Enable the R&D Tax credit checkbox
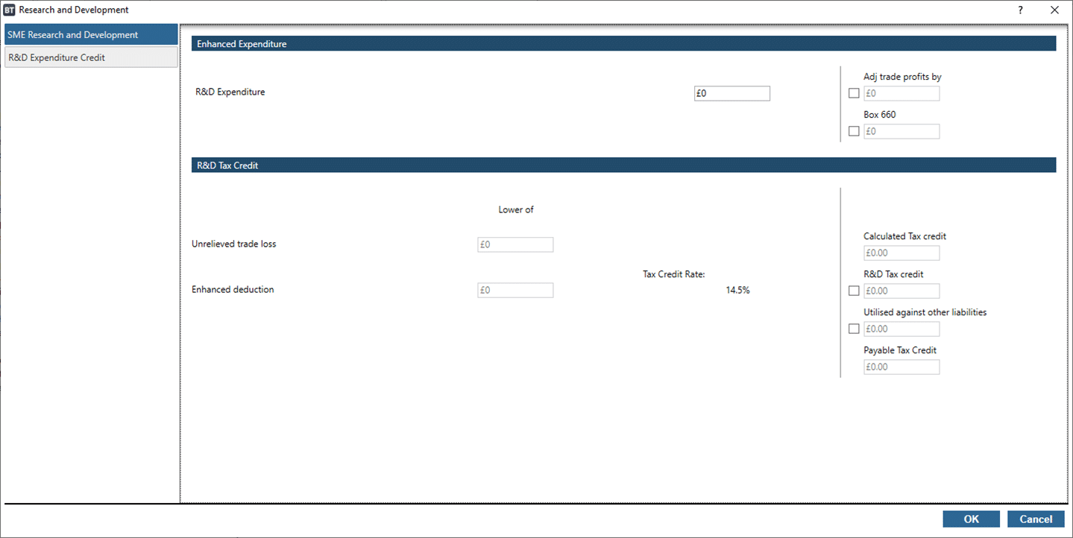Image resolution: width=1073 pixels, height=538 pixels. tap(854, 291)
